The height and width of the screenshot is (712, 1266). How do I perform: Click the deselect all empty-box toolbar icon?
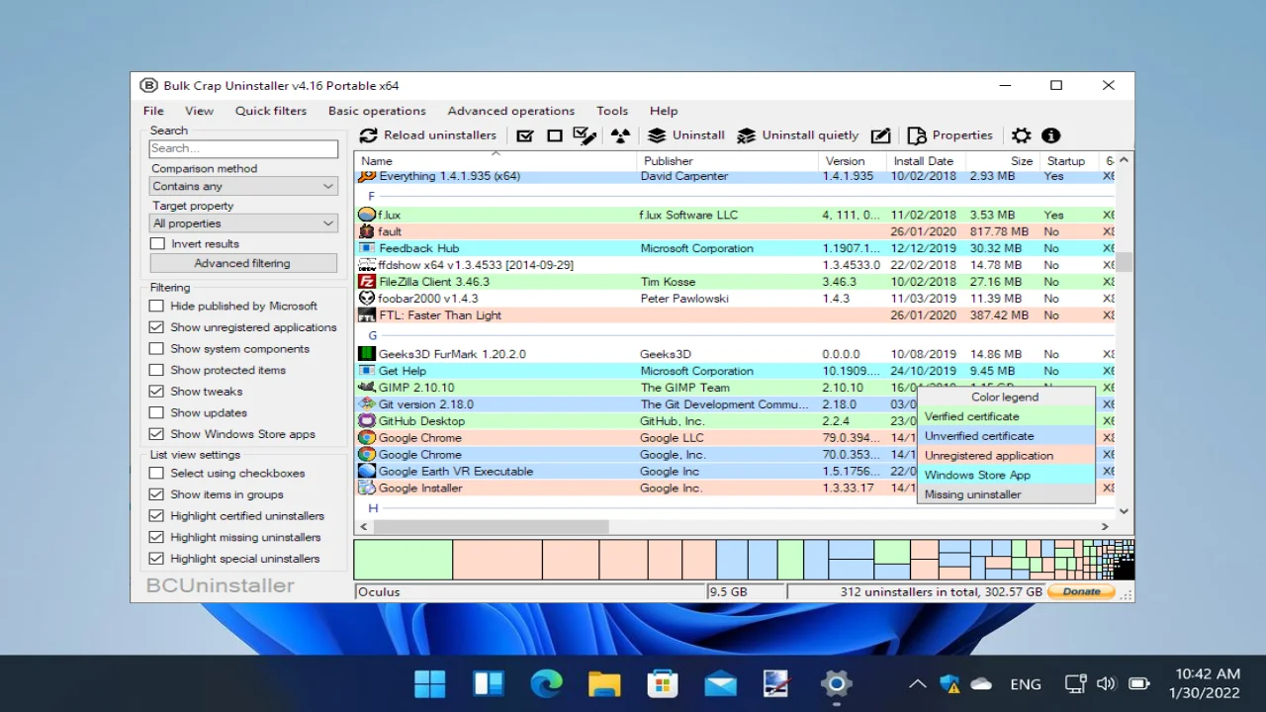pyautogui.click(x=555, y=135)
